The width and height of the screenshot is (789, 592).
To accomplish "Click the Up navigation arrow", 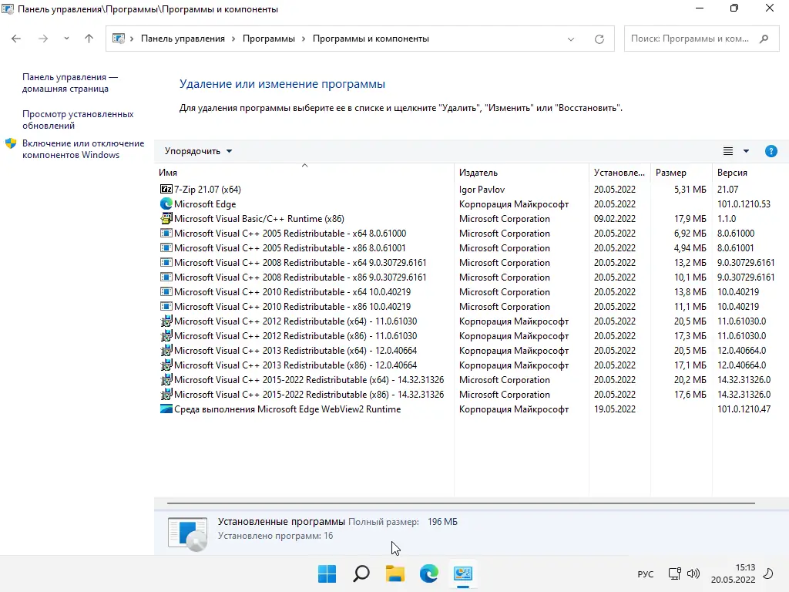I will (x=89, y=38).
